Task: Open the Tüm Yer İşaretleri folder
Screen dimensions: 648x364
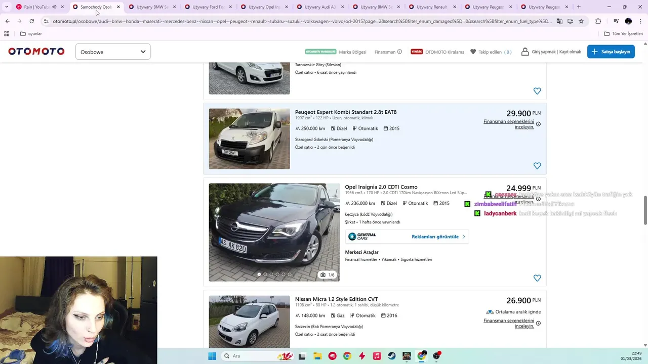Action: coord(623,34)
